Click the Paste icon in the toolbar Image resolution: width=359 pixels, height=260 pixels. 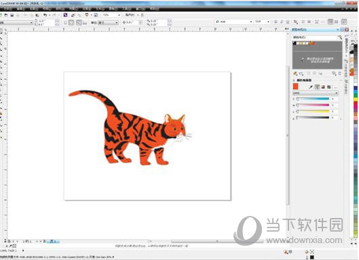point(37,15)
